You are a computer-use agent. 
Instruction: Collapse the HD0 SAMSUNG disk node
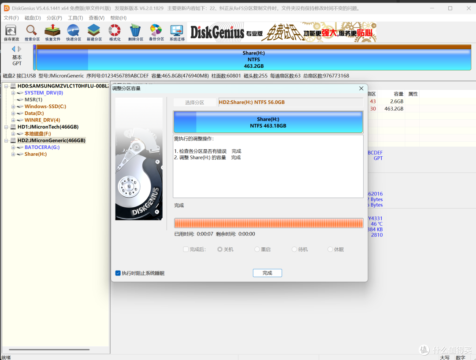pos(6,86)
